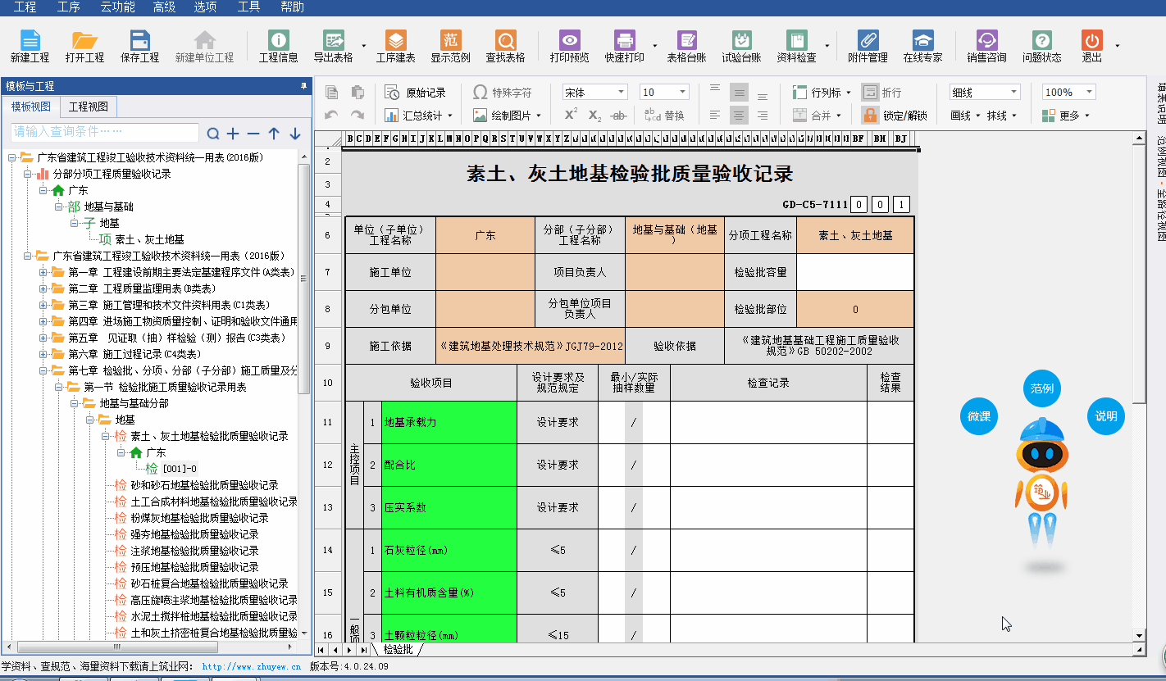1166x681 pixels.
Task: Open 附件管理 attachment manager
Action: click(x=868, y=47)
